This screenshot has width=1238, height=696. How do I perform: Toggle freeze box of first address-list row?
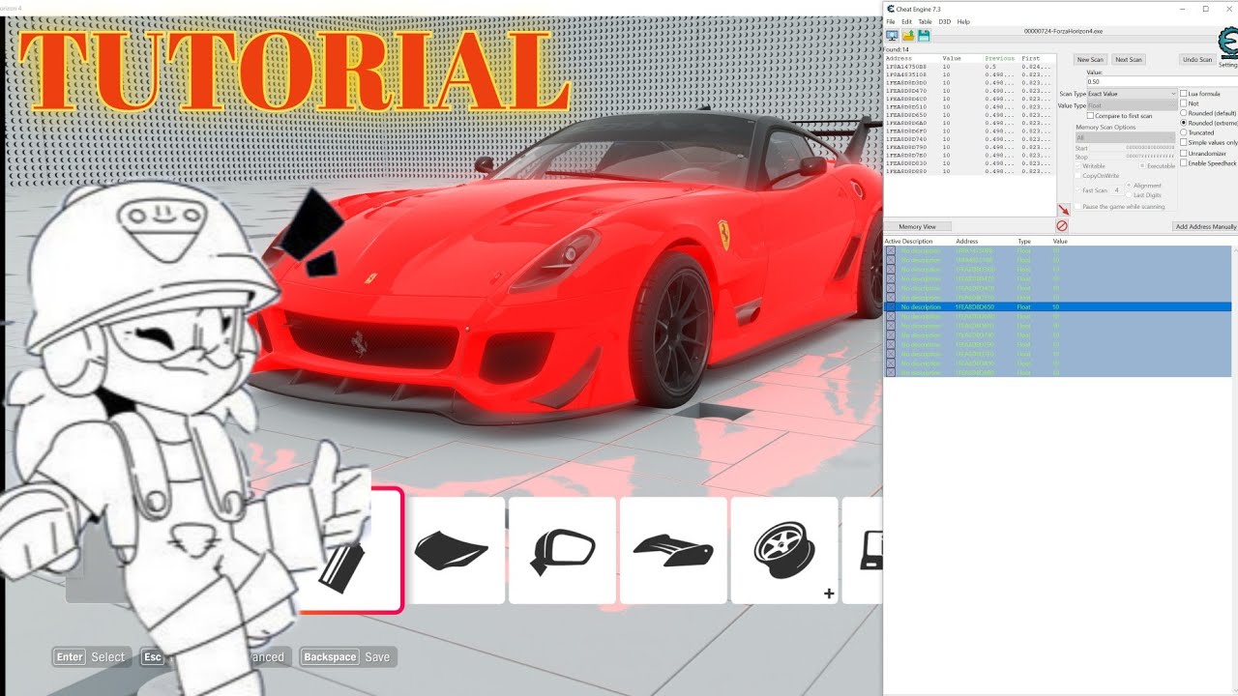(x=891, y=251)
